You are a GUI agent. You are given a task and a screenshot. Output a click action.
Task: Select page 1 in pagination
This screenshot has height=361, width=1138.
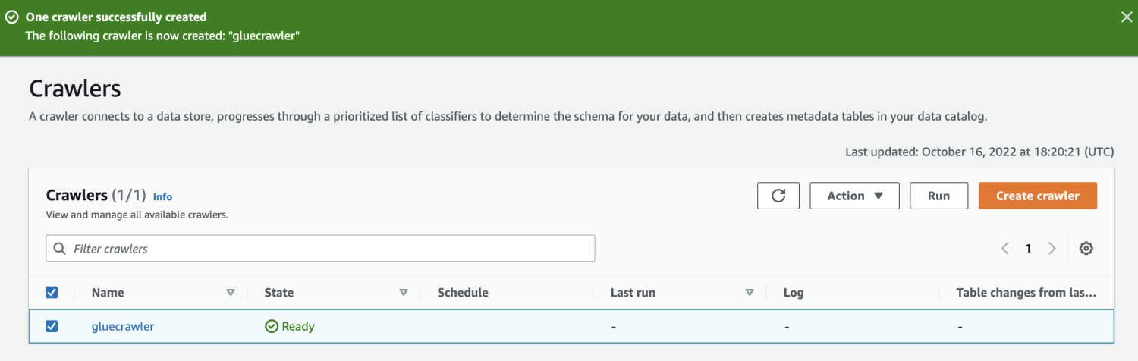point(1029,248)
